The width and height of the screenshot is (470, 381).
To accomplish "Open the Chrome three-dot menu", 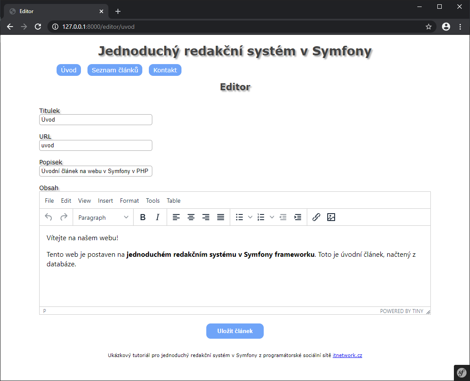I will [x=460, y=27].
